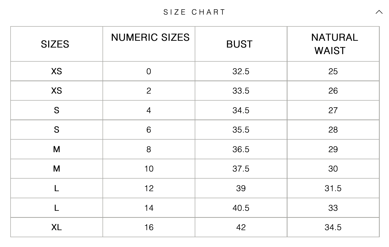Click the waist value 31.5
This screenshot has width=389, height=247.
[x=333, y=188]
